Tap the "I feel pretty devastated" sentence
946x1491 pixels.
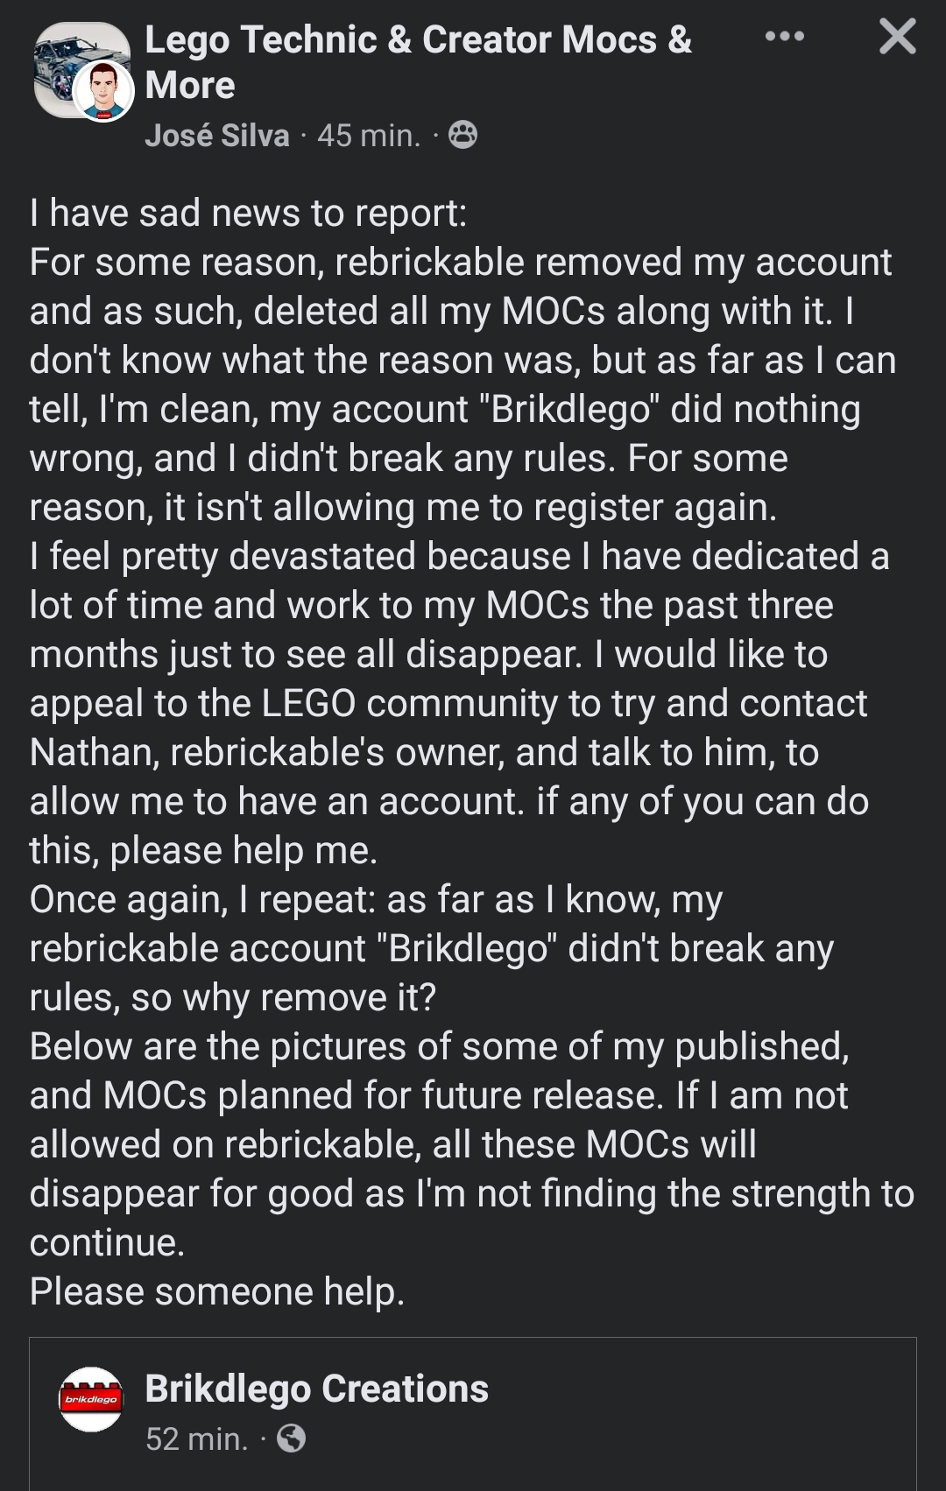(460, 605)
